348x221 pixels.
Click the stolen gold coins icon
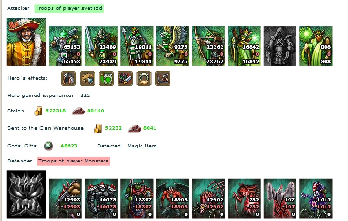click(x=38, y=111)
